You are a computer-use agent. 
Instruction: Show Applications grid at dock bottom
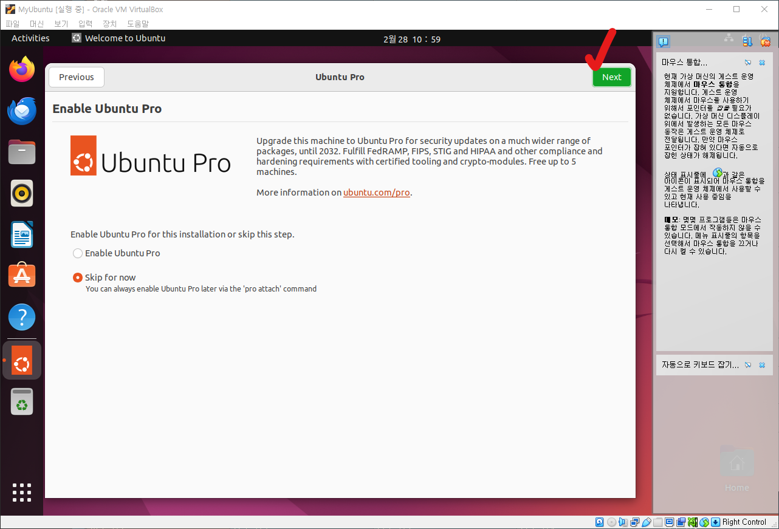click(x=22, y=493)
